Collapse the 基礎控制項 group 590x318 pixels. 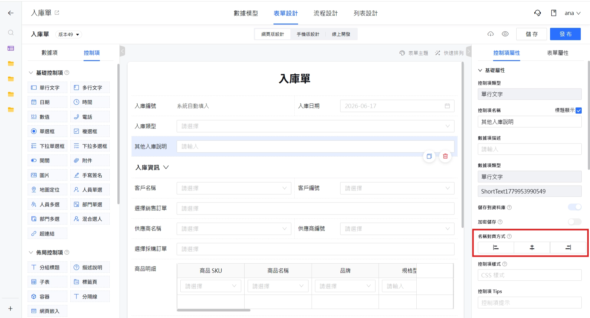click(x=31, y=73)
